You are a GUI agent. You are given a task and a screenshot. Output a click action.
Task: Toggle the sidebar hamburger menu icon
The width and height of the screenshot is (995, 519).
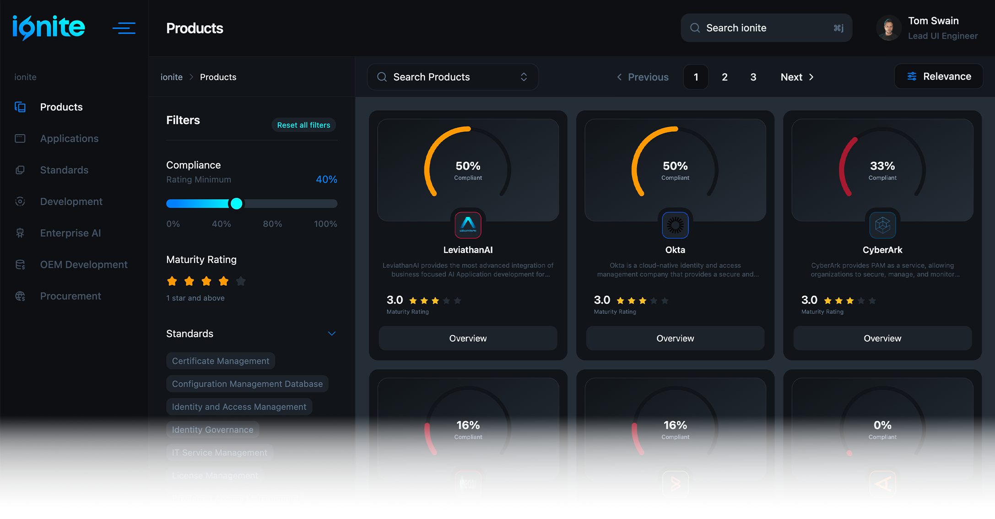(124, 28)
